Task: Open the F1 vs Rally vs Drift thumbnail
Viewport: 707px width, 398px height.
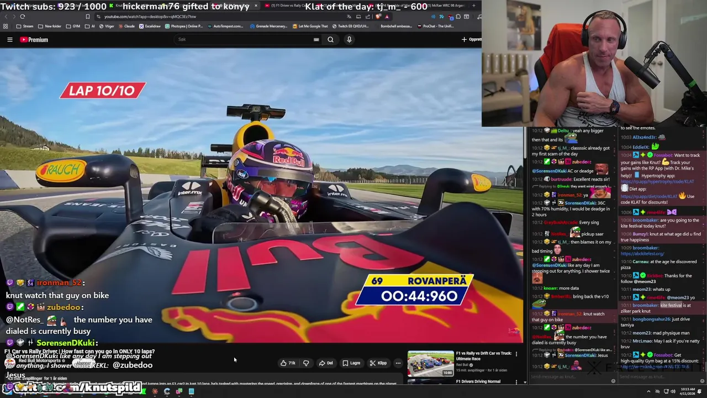Action: click(430, 363)
